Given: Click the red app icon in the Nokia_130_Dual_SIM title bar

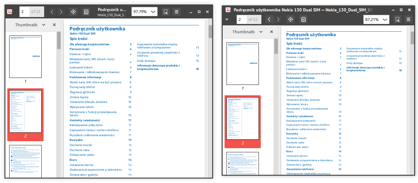Looking at the screenshot, I should click(x=228, y=10).
